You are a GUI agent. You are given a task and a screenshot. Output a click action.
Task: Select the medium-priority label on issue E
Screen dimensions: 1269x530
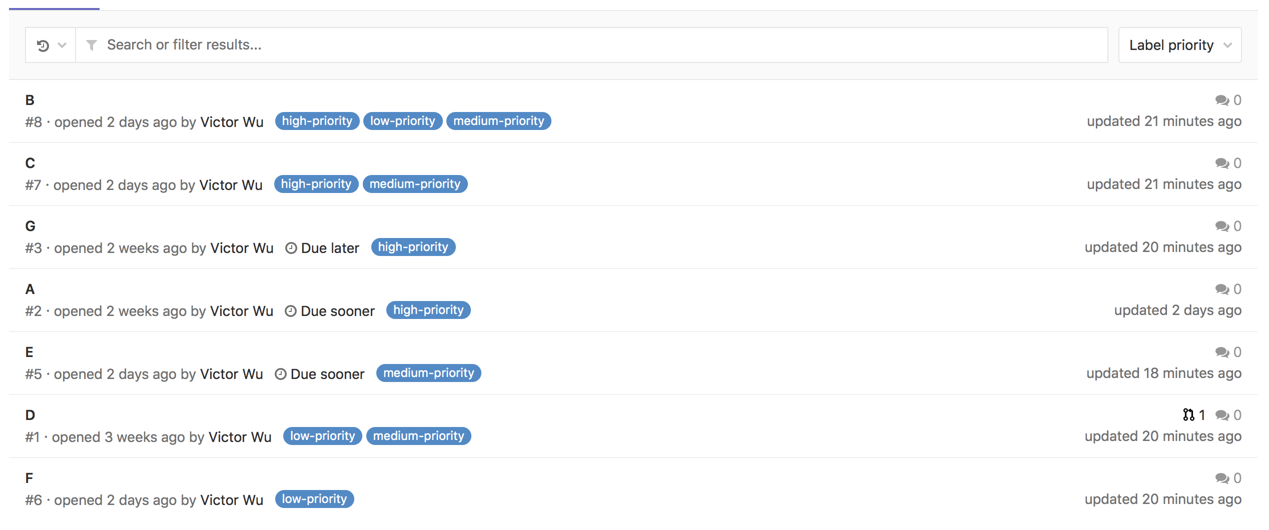(x=428, y=373)
